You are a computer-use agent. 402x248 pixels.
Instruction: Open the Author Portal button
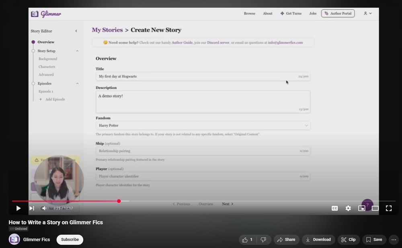click(x=338, y=13)
